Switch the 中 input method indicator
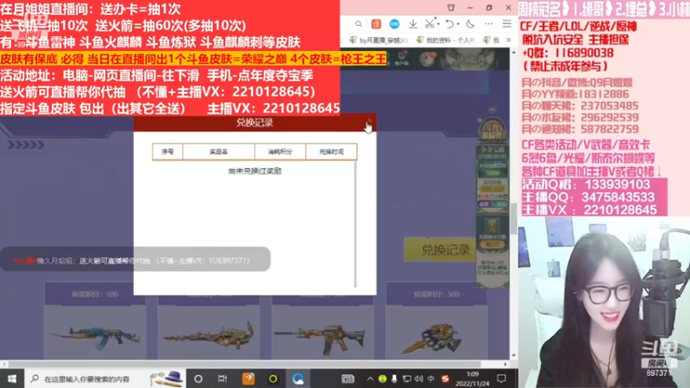The image size is (690, 388). coord(430,379)
